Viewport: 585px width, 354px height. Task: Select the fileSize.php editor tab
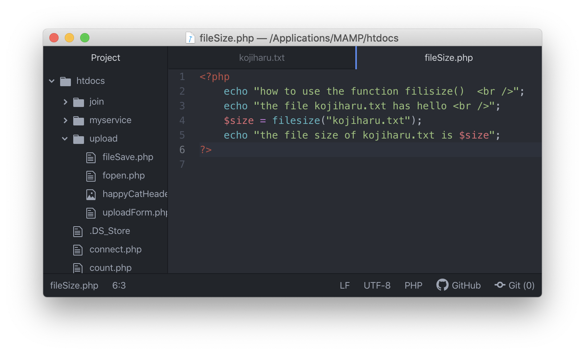(x=449, y=58)
